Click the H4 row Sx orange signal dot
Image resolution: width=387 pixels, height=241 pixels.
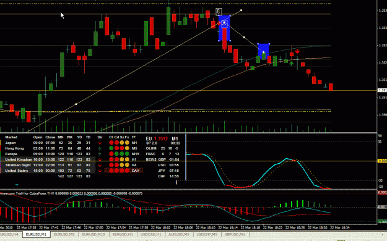(122, 165)
